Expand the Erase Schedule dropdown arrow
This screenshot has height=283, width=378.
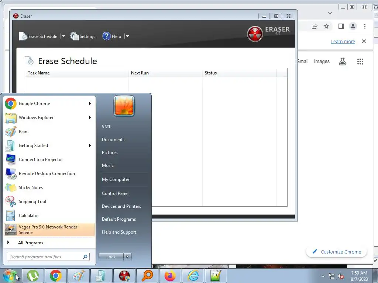pos(63,36)
